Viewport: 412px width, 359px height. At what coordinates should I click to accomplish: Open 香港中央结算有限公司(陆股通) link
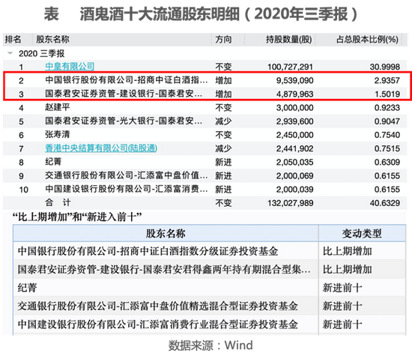(x=101, y=148)
